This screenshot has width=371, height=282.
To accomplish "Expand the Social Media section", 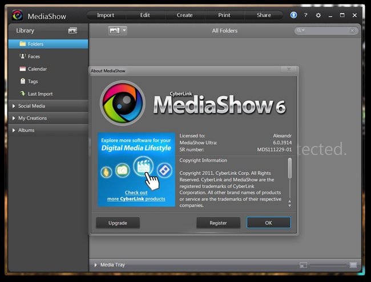I will tap(14, 106).
